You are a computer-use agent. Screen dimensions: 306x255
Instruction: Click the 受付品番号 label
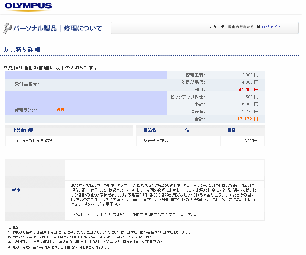pyautogui.click(x=27, y=84)
